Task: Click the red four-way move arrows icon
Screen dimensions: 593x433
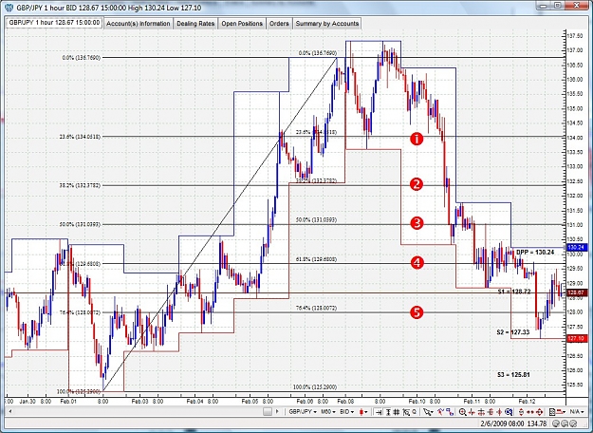Action: click(539, 412)
